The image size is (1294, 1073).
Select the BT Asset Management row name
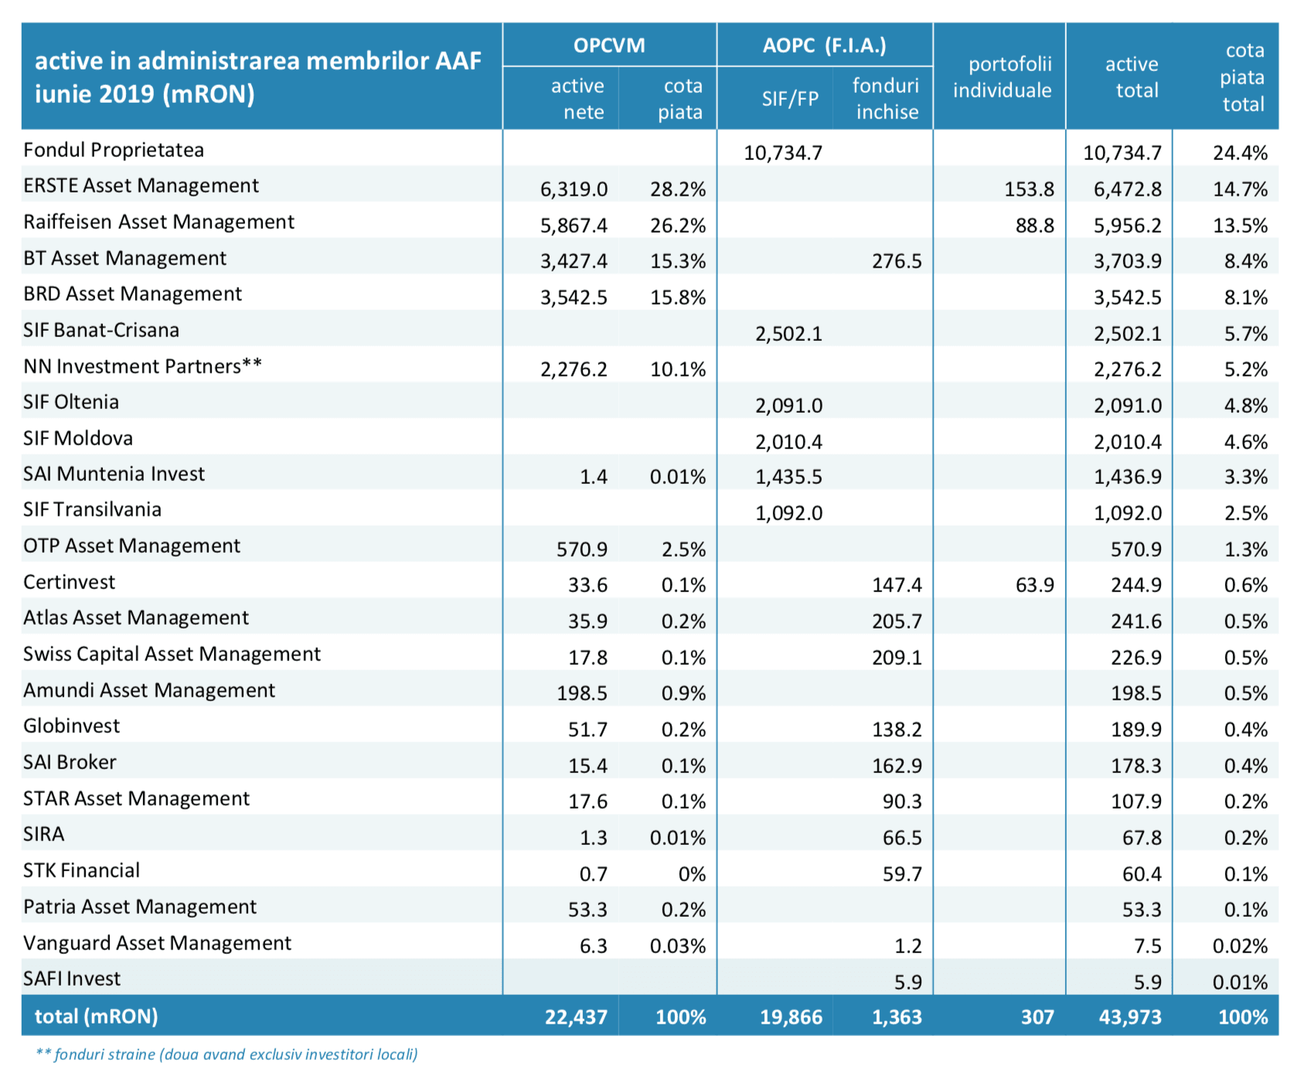pyautogui.click(x=124, y=258)
